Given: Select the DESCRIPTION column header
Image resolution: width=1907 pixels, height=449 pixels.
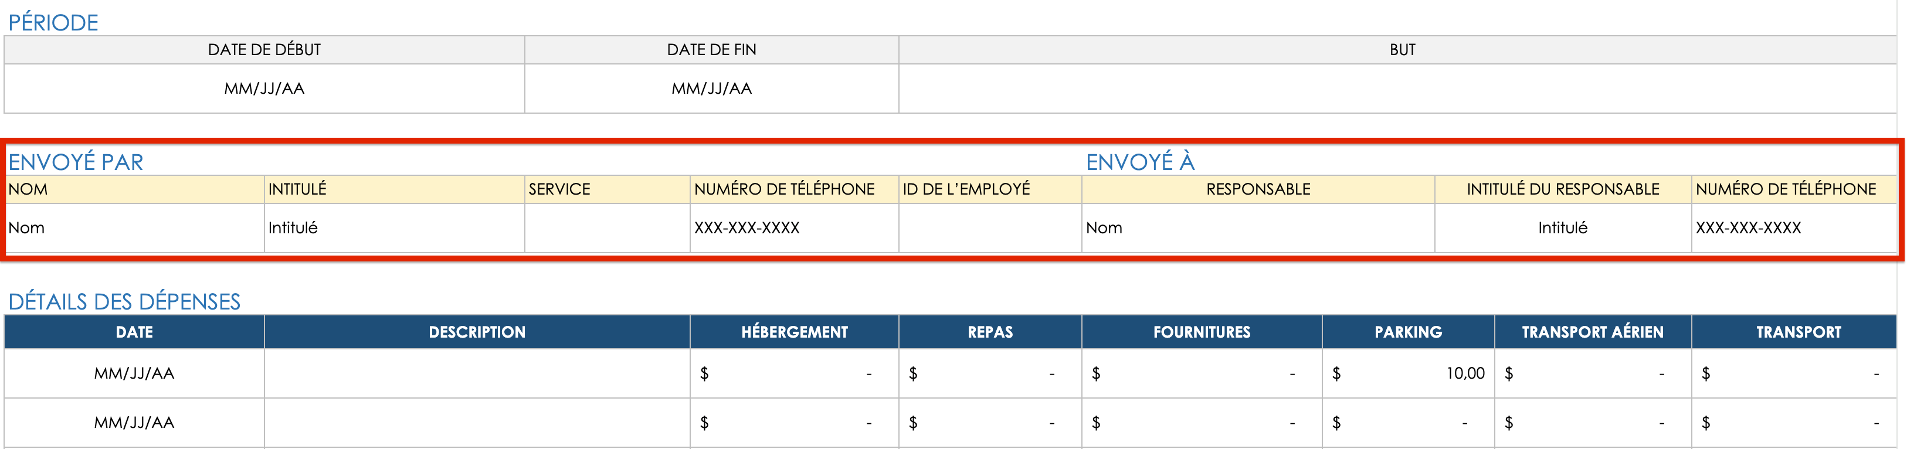Looking at the screenshot, I should (x=477, y=332).
